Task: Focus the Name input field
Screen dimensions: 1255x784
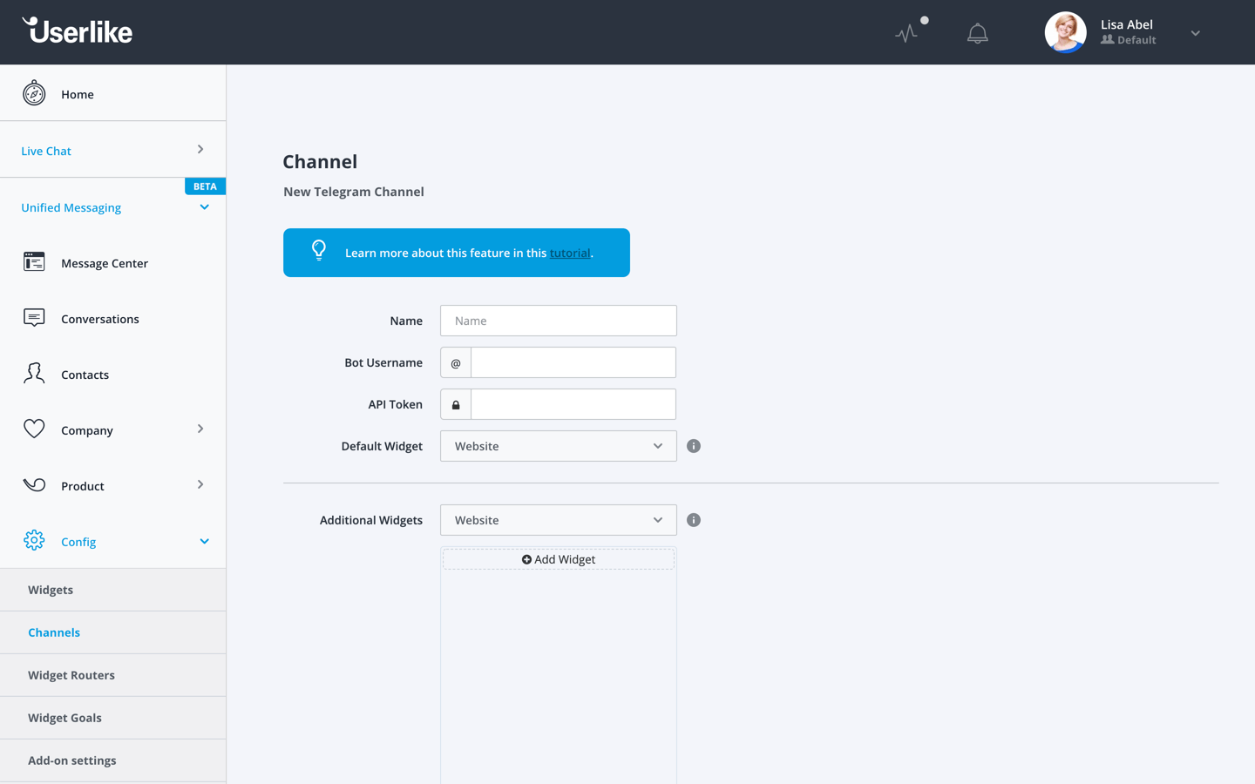Action: tap(559, 321)
